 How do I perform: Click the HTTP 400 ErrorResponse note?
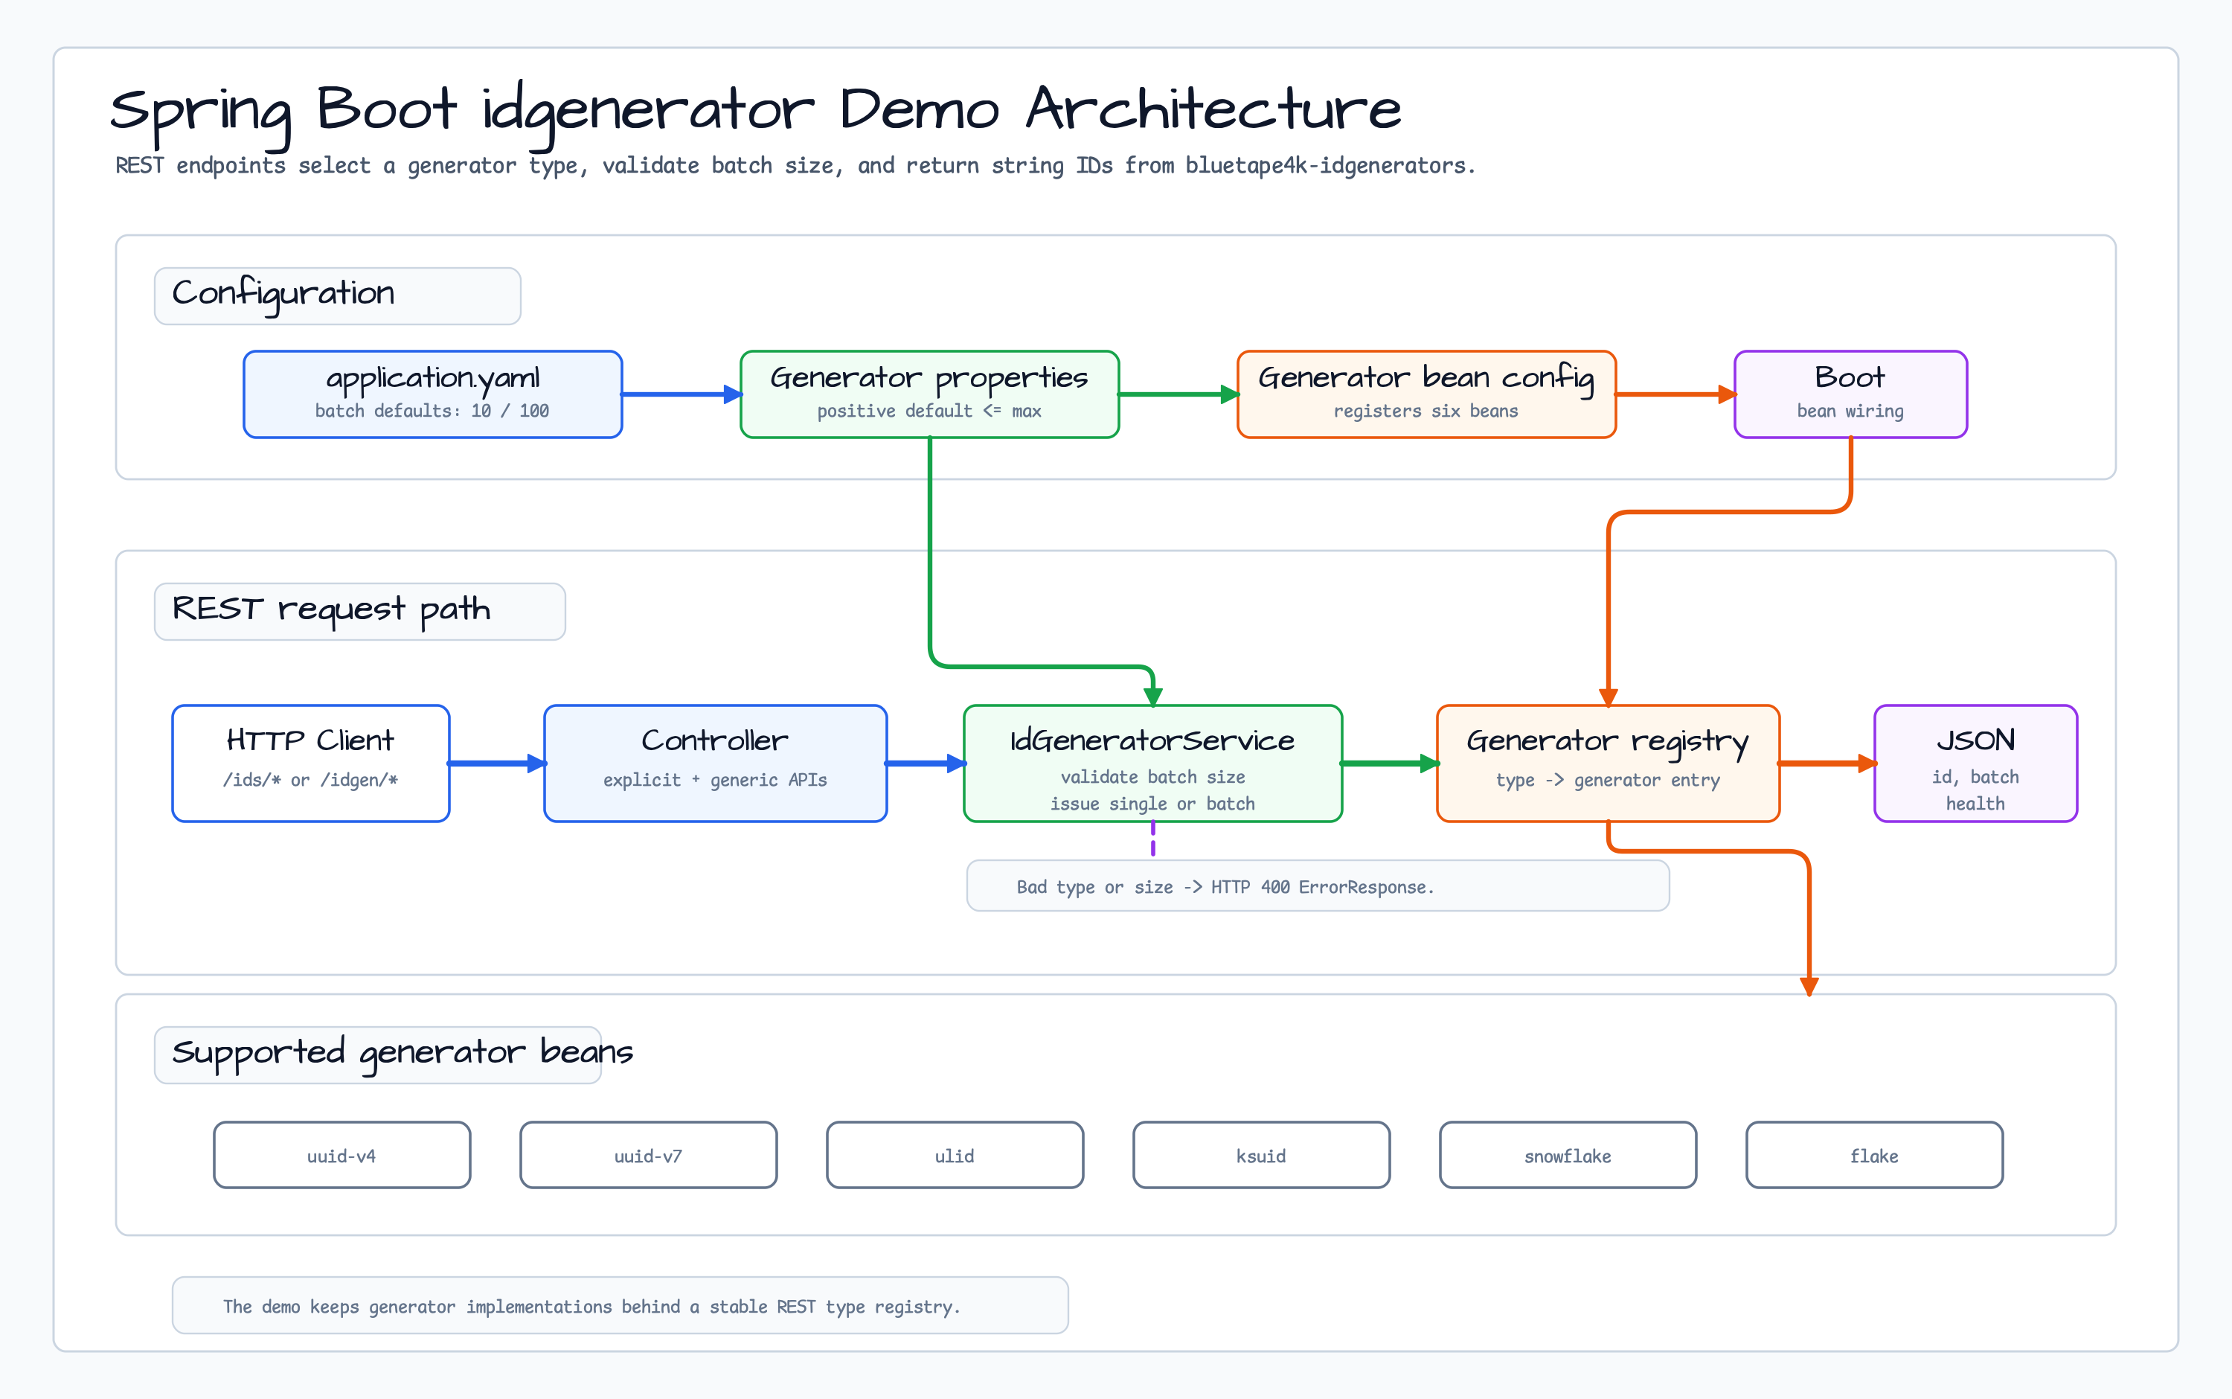1318,886
